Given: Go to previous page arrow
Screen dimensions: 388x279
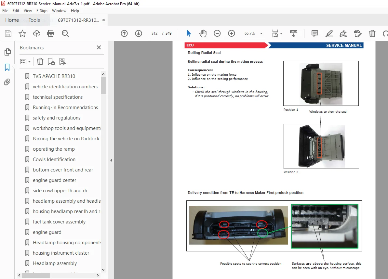Looking at the screenshot, I should tap(124, 33).
